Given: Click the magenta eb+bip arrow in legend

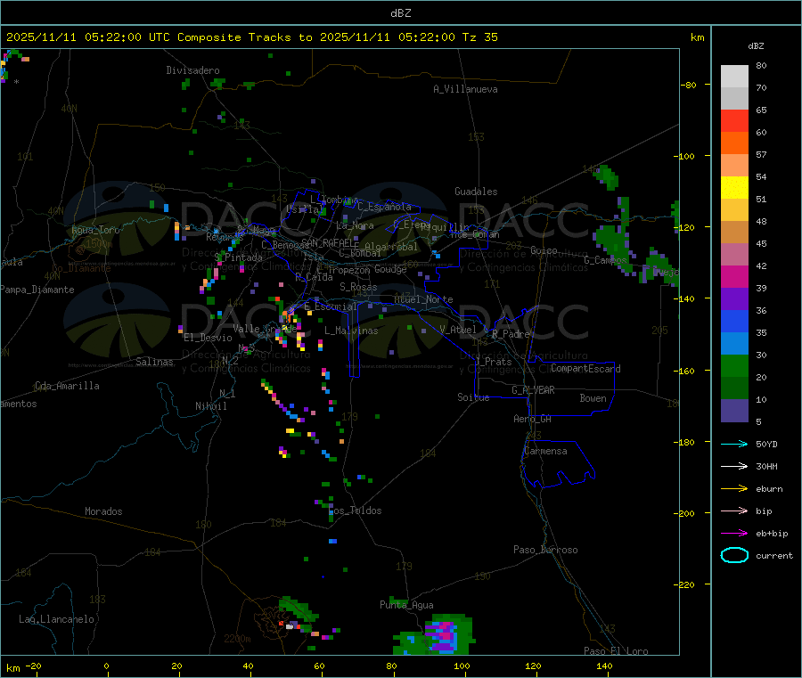Looking at the screenshot, I should click(x=734, y=534).
